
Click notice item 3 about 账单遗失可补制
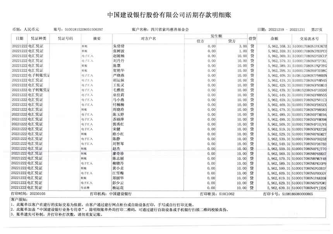(57, 215)
